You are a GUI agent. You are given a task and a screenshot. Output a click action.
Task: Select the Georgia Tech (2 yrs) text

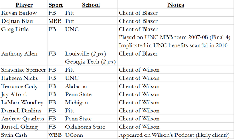click(x=90, y=61)
